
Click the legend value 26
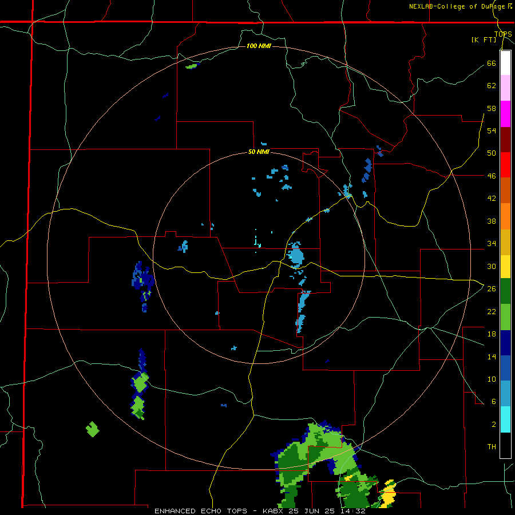492,289
